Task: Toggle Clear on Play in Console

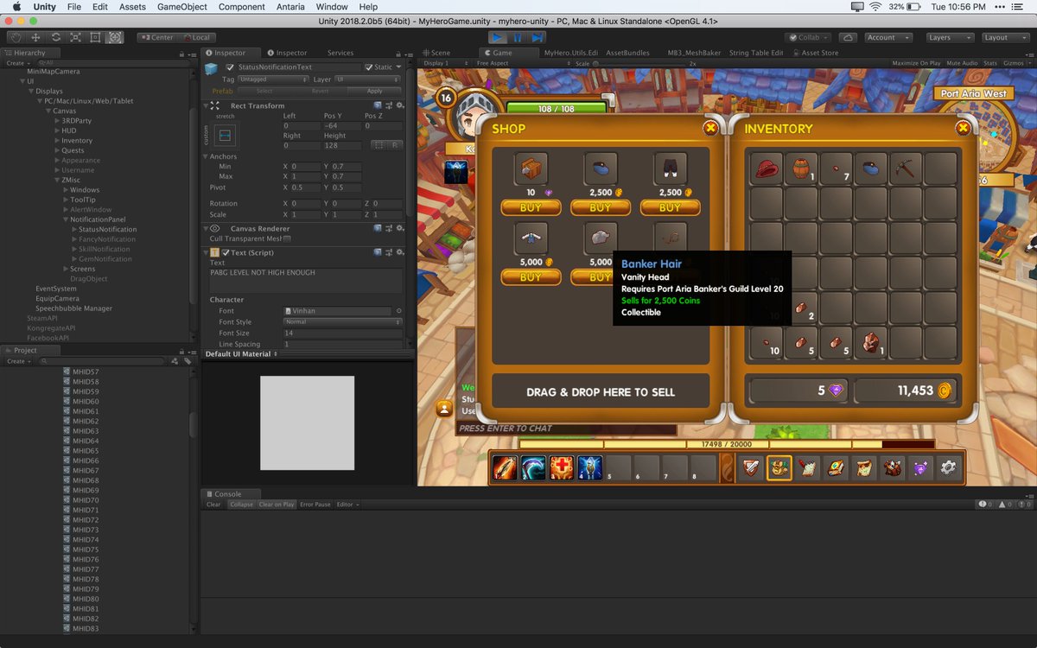Action: click(277, 505)
